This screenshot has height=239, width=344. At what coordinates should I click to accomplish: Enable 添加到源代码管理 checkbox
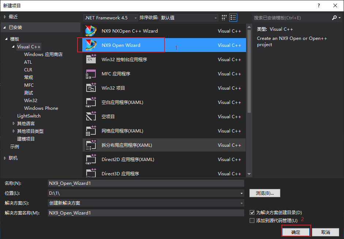coord(252,220)
